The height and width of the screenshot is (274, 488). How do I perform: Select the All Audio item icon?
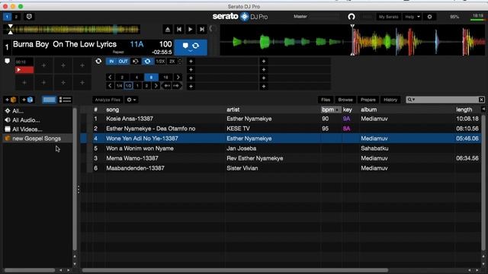click(x=8, y=120)
